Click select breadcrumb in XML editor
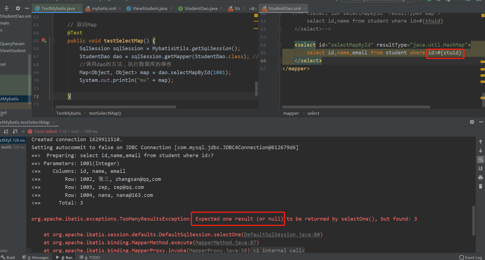Image resolution: width=485 pixels, height=260 pixels. (313, 113)
